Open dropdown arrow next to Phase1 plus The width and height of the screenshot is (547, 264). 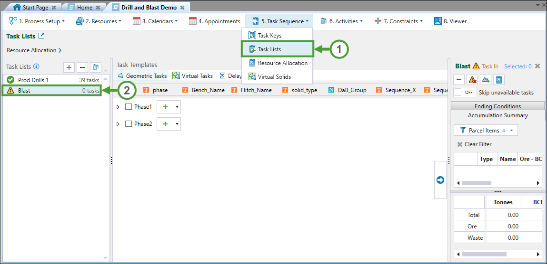point(177,107)
